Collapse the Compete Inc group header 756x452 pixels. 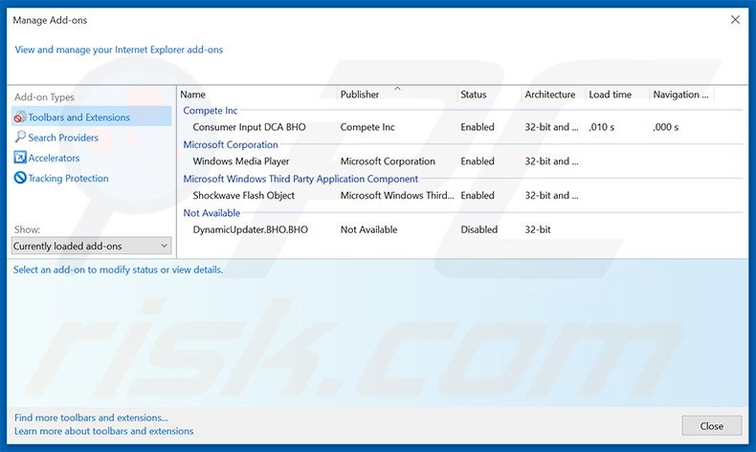click(x=211, y=111)
